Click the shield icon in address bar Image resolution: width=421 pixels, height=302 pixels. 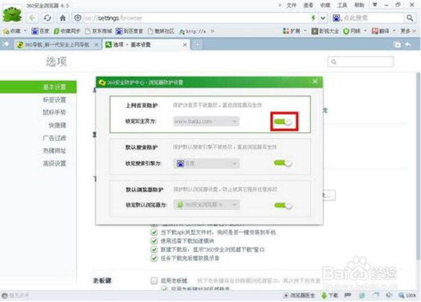point(78,18)
